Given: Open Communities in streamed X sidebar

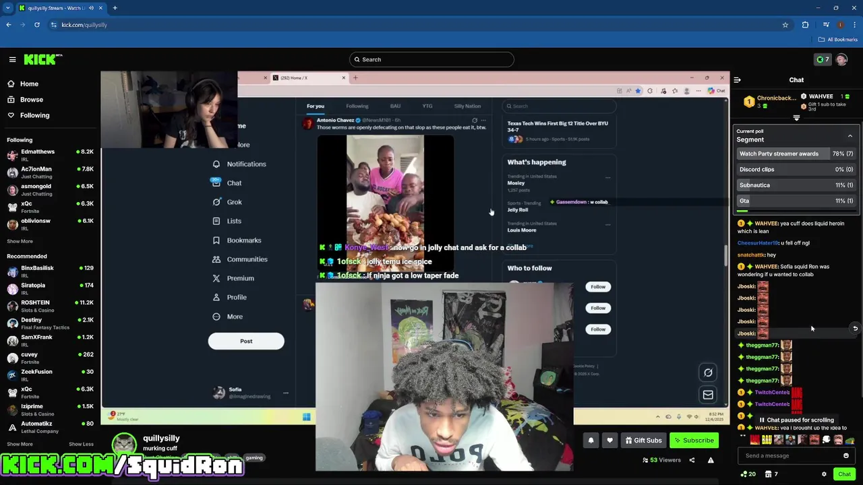Looking at the screenshot, I should pyautogui.click(x=239, y=259).
